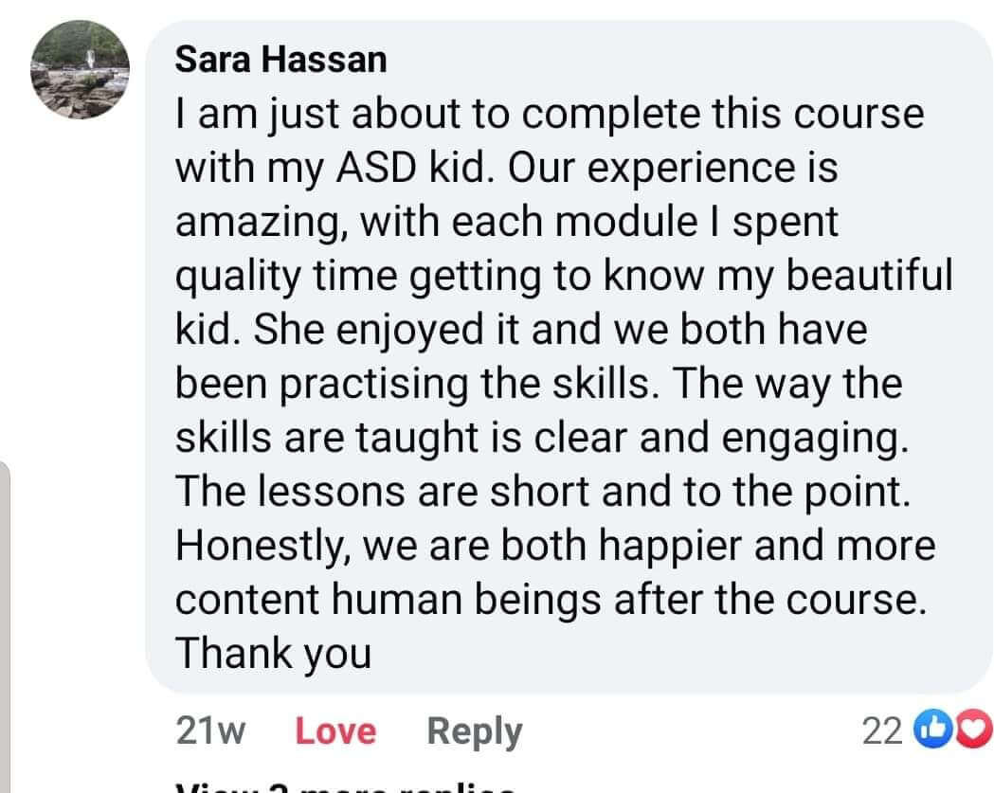
Task: Open Sara Hassan's profile picture
Action: coord(80,69)
